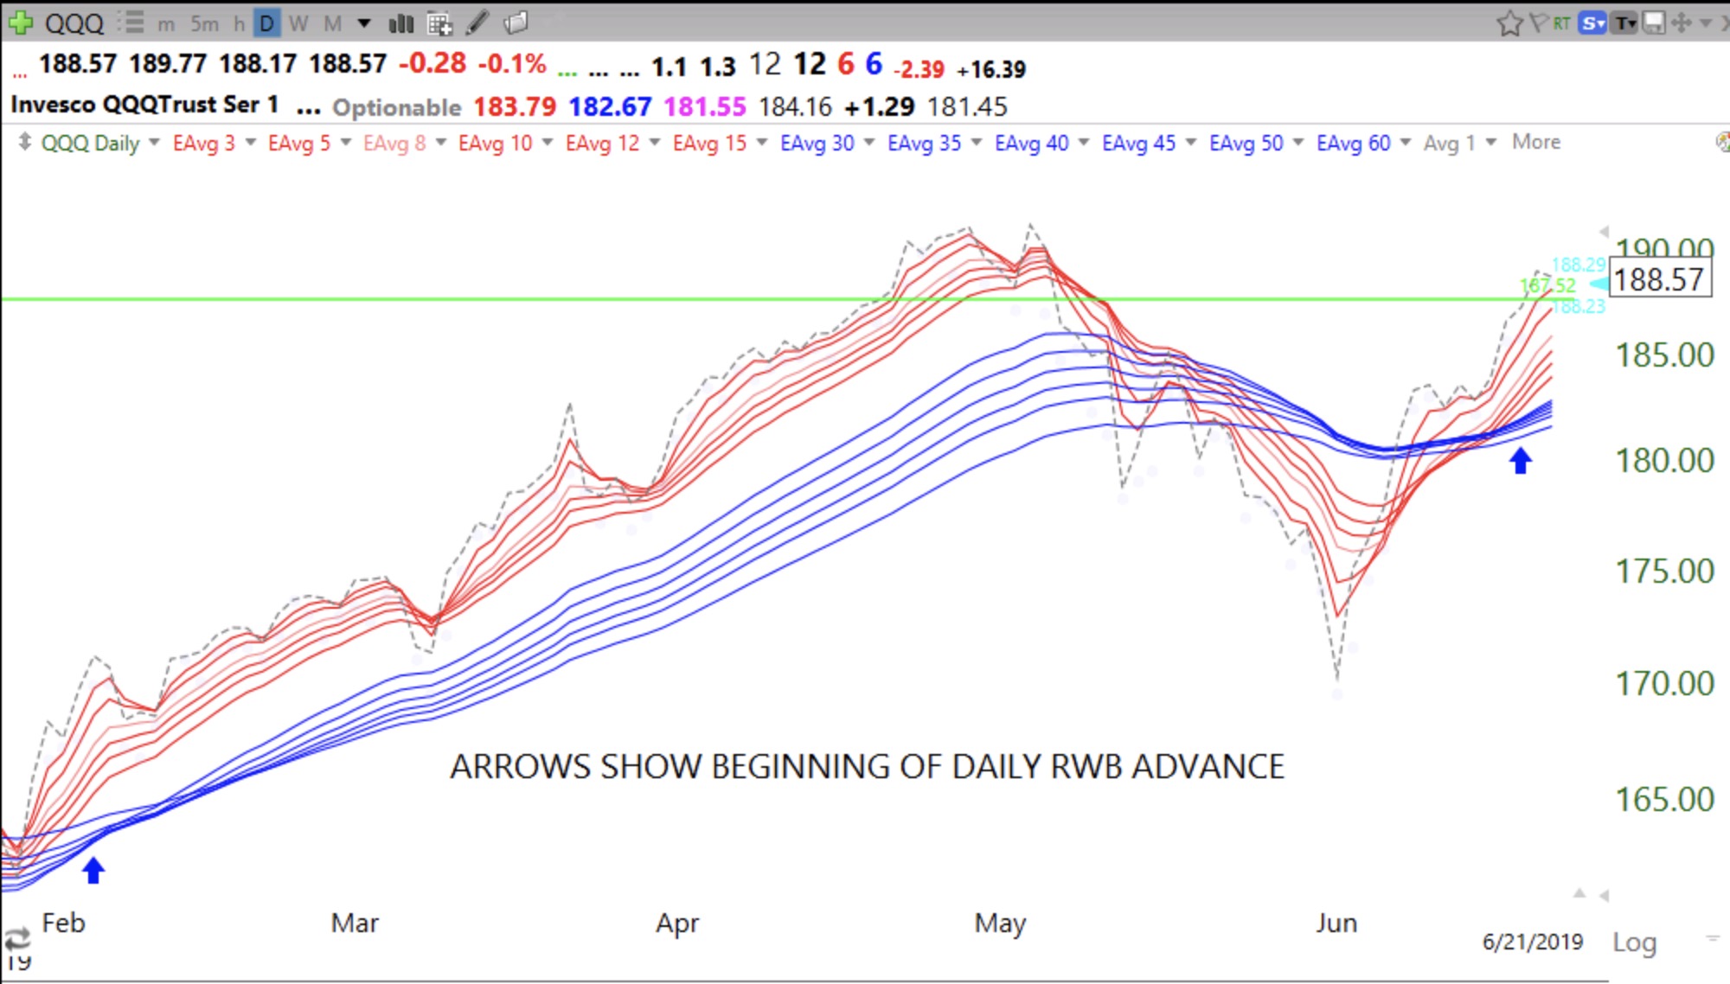The width and height of the screenshot is (1730, 984).
Task: Switch to the weekly (W) timeframe
Action: 298,23
